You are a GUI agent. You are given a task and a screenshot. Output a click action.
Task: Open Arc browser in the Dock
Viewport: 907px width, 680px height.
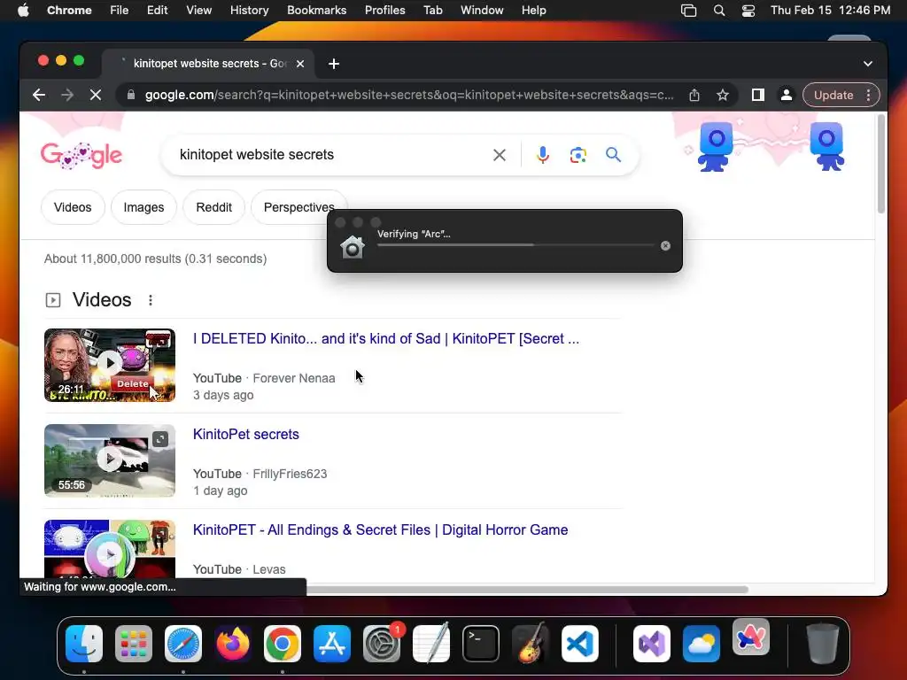click(x=751, y=637)
